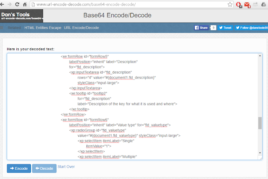Open HTML Entities Escape link

click(43, 28)
